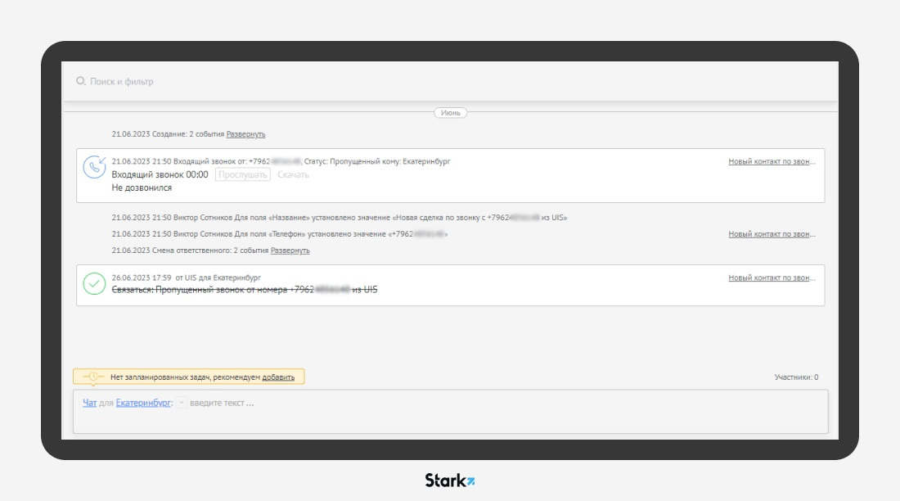Click 'Скачать' to download the call
The width and height of the screenshot is (900, 501).
(293, 175)
